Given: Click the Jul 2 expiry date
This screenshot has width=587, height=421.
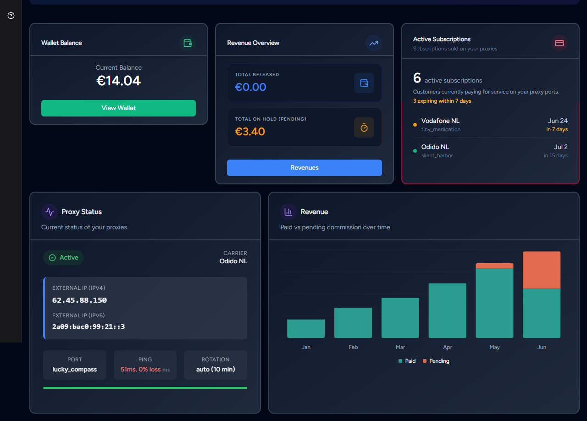Looking at the screenshot, I should click(561, 147).
